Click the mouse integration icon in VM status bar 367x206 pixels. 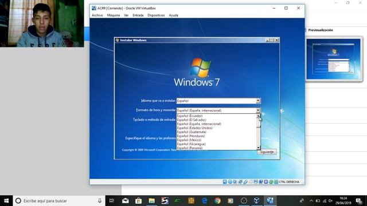tap(271, 182)
